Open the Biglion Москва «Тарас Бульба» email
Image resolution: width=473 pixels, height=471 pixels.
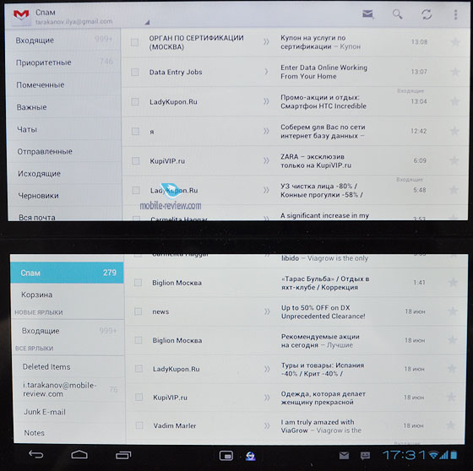tap(296, 283)
